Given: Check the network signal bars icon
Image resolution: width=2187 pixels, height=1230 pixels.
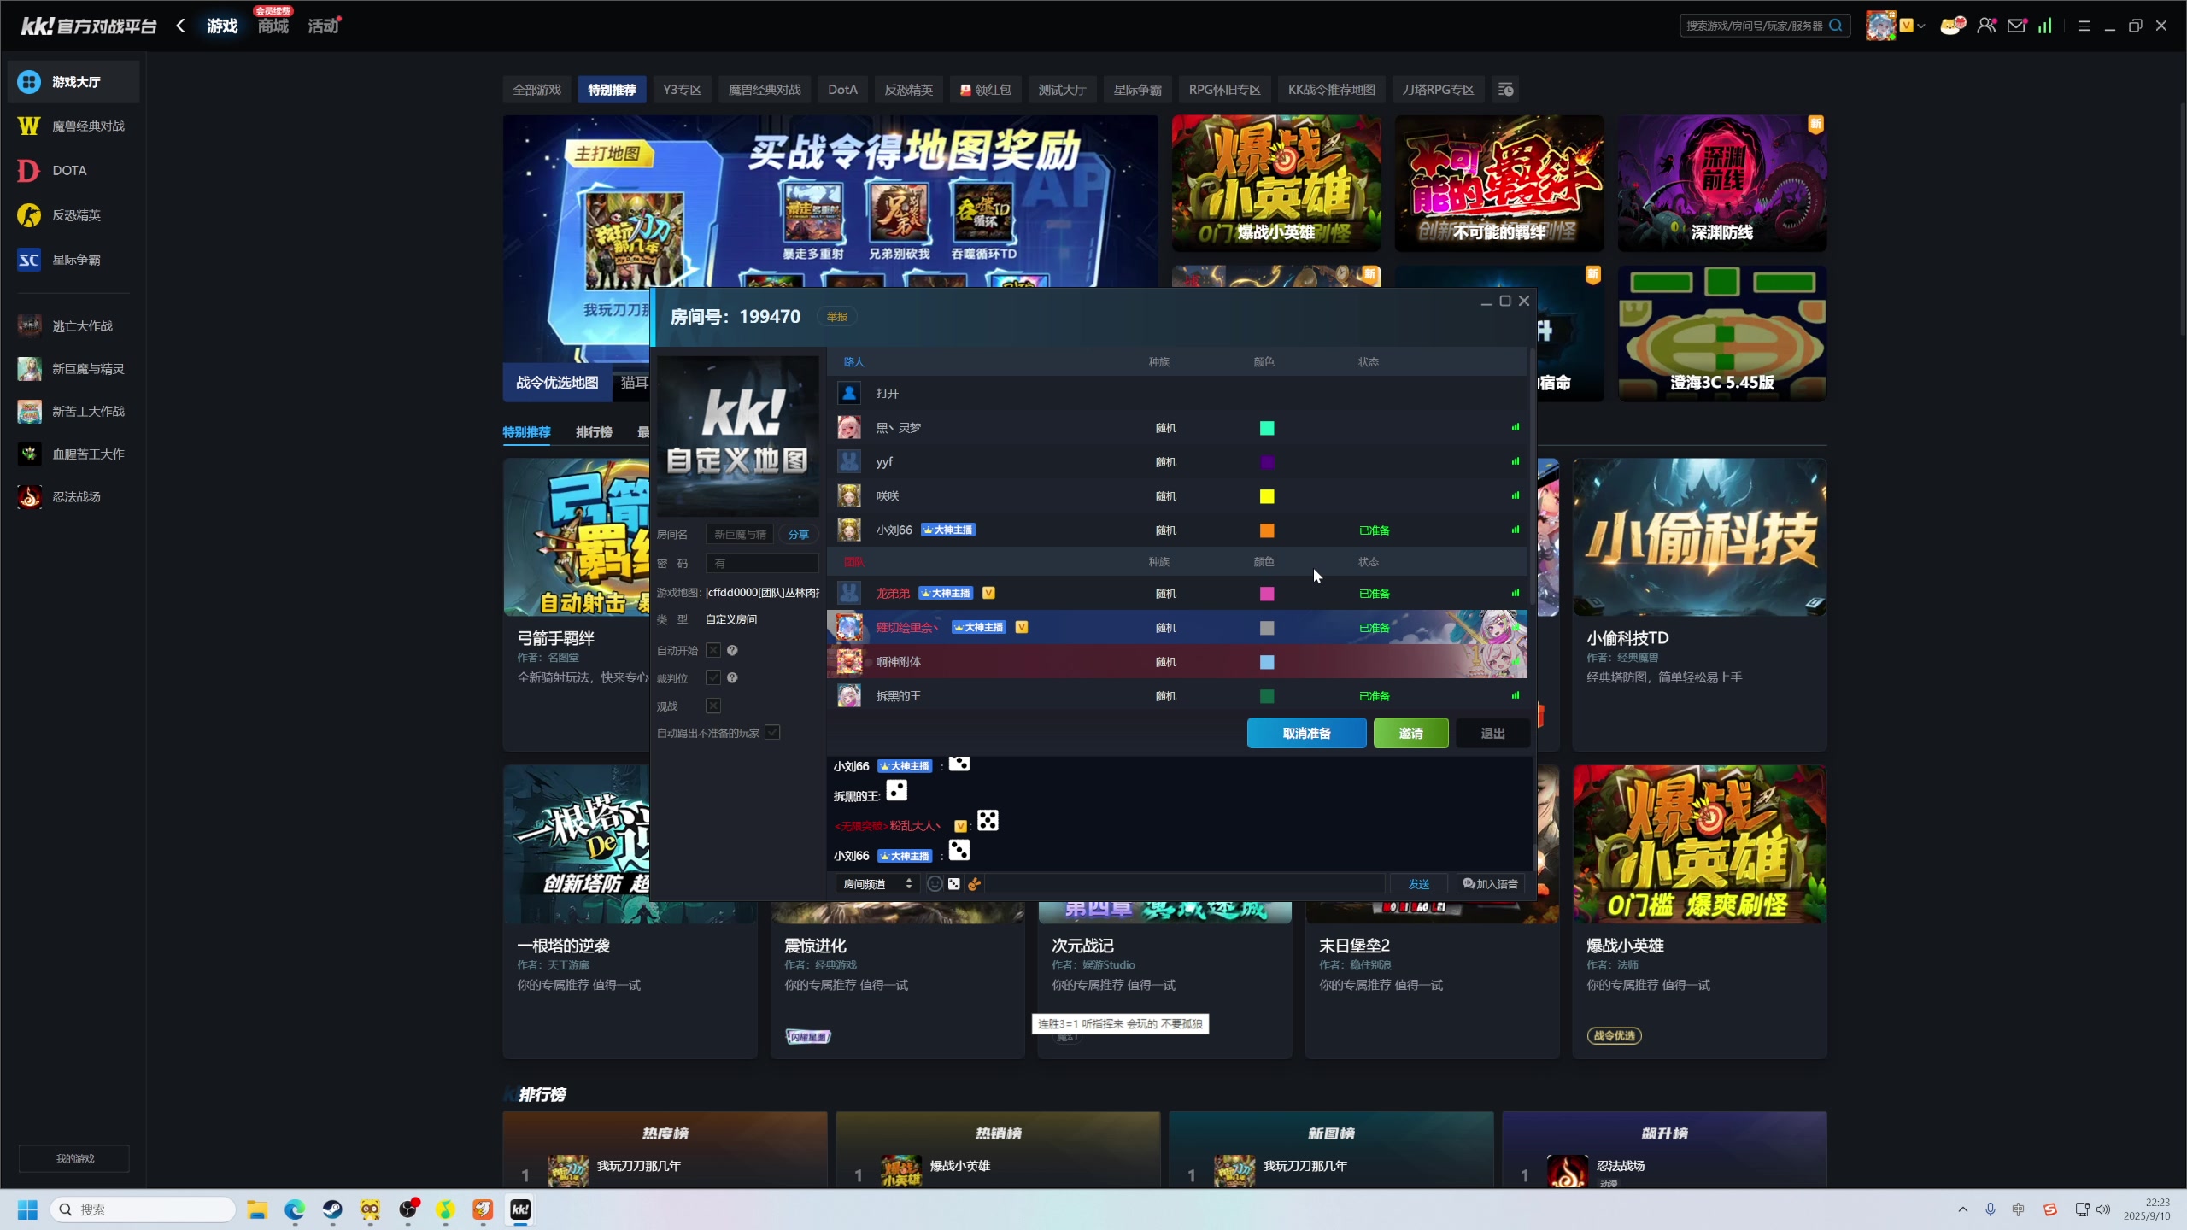Looking at the screenshot, I should [2045, 26].
